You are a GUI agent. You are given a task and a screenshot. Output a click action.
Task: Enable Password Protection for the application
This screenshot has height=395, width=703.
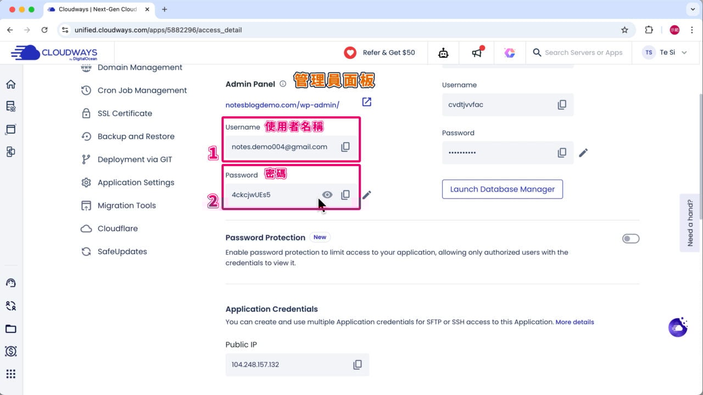click(631, 238)
